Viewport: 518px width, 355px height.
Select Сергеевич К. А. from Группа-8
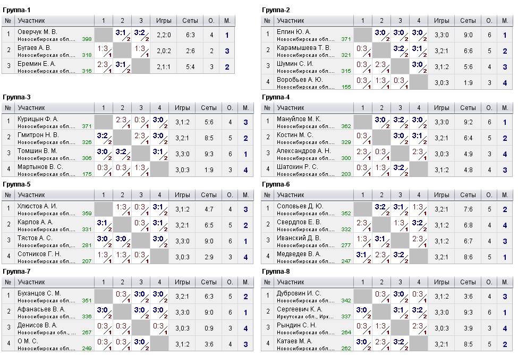click(x=301, y=309)
